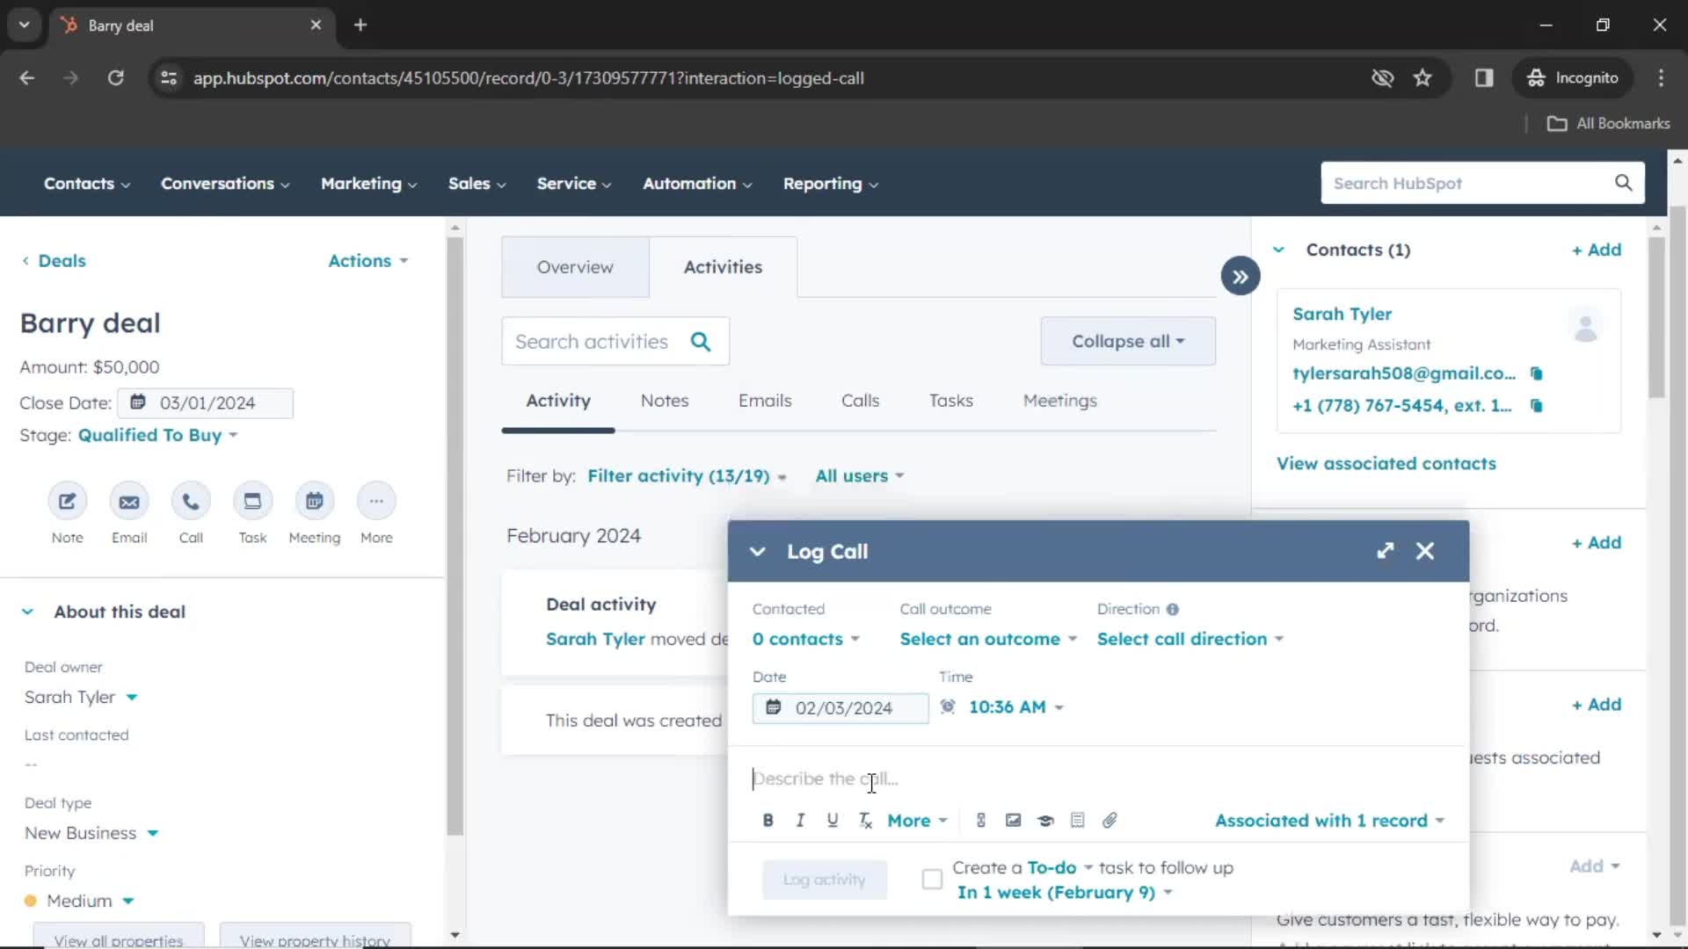Switch to the Calls tab
The image size is (1688, 949).
860,401
